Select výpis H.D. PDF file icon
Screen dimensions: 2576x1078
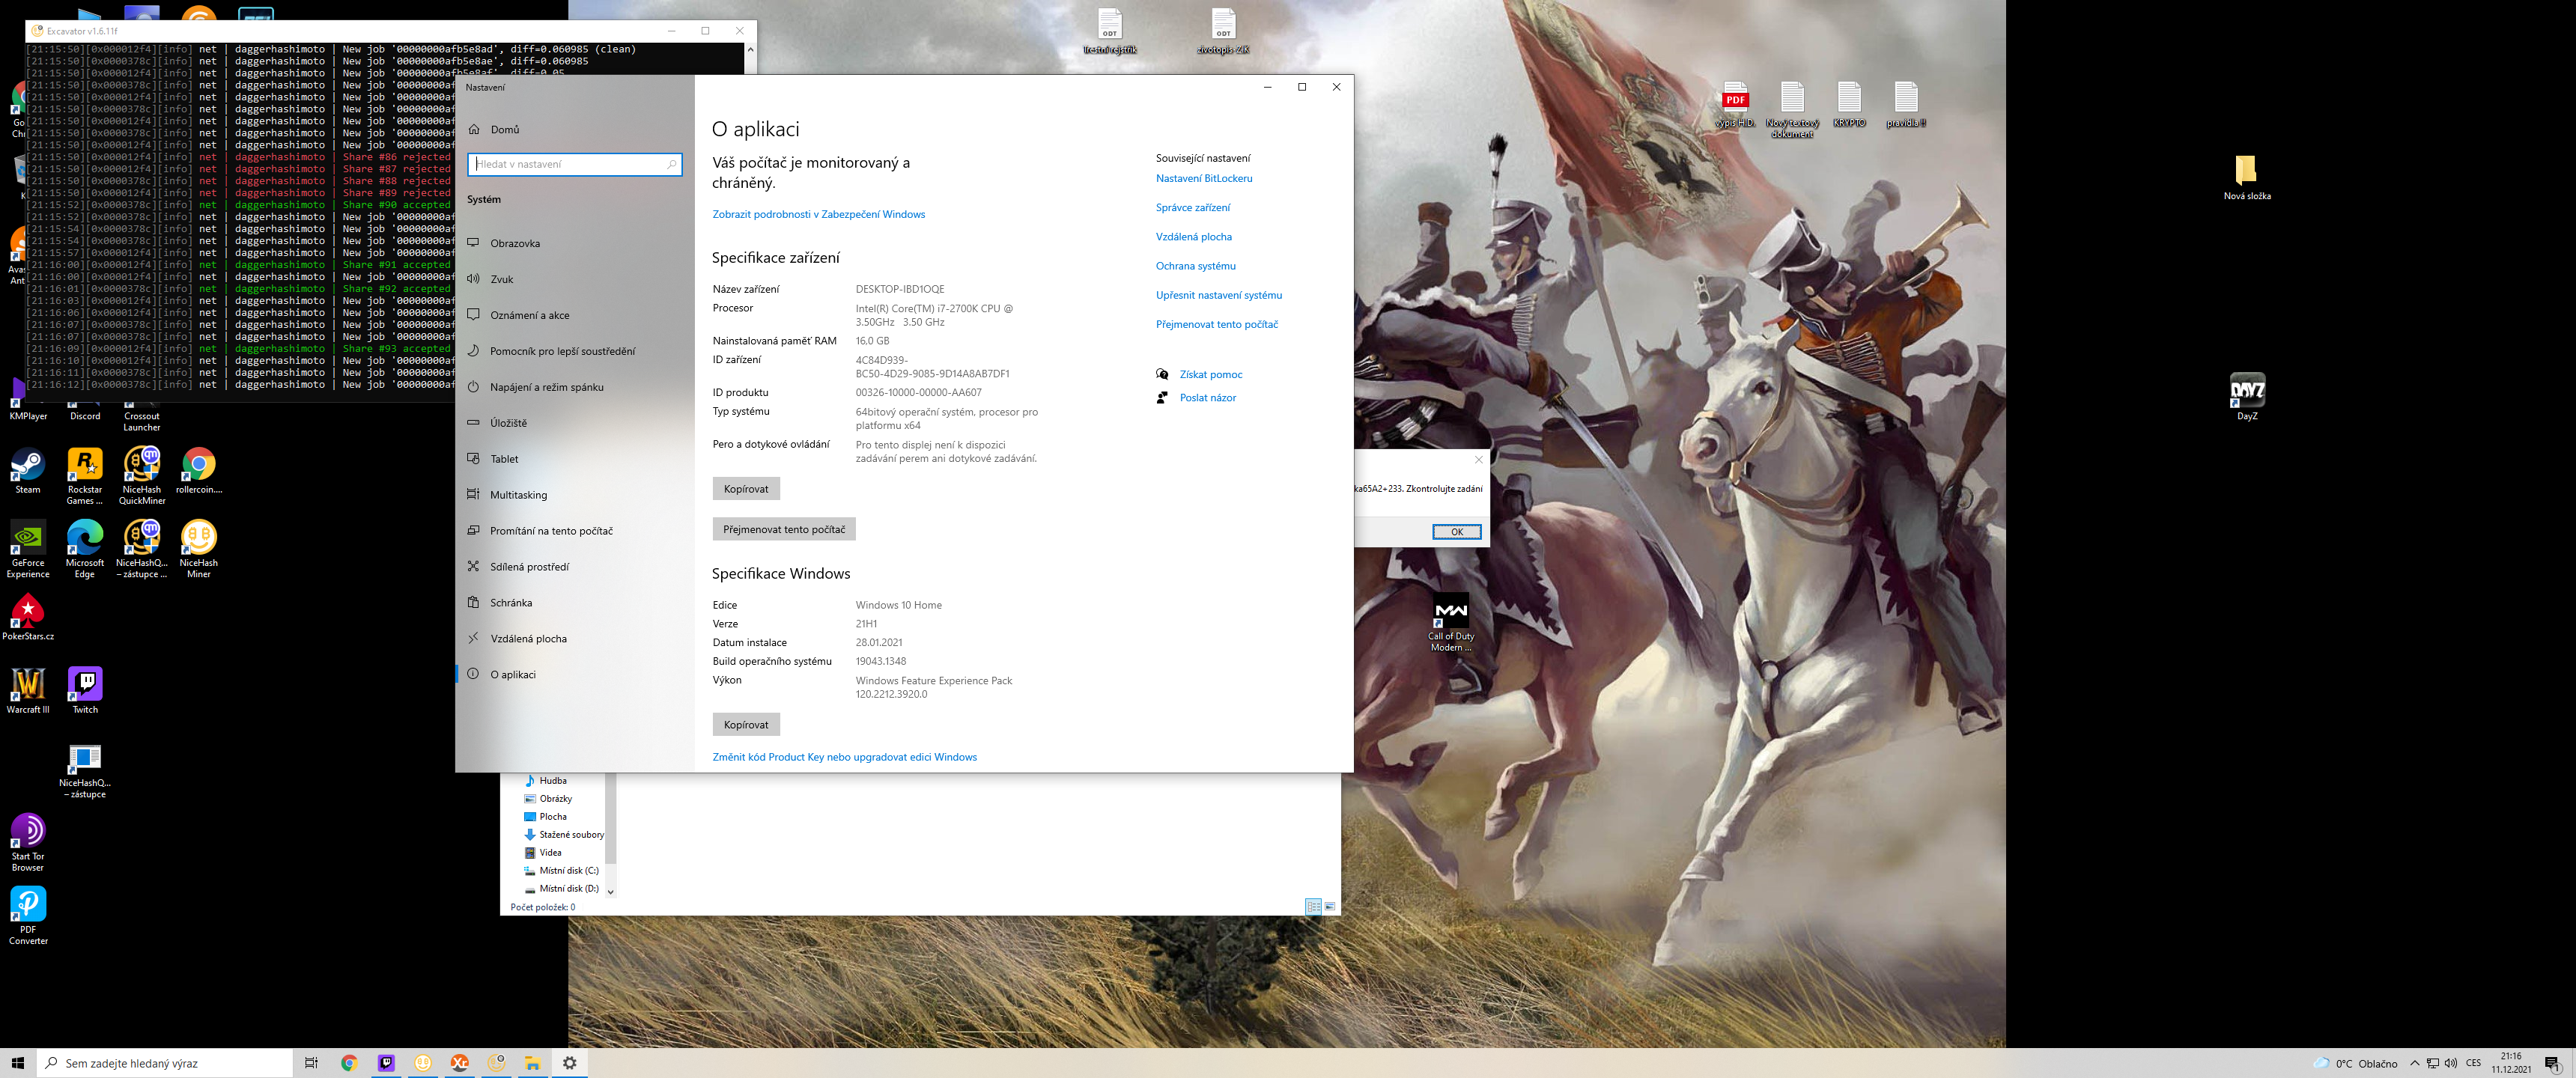click(x=1735, y=104)
